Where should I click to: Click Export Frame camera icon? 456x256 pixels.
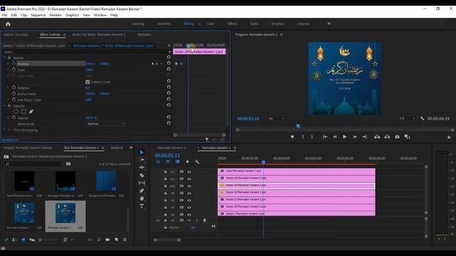(x=397, y=137)
